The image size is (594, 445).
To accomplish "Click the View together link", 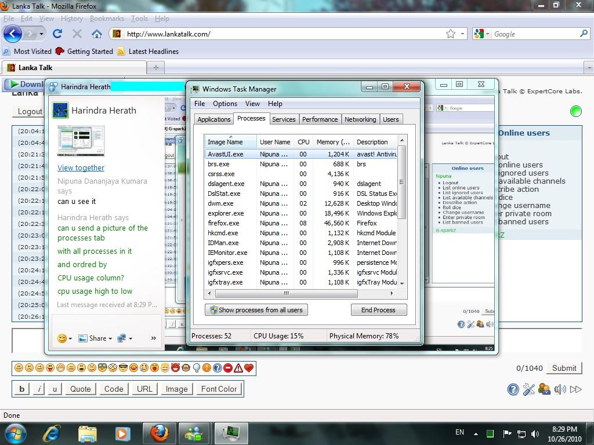I will pos(81,167).
